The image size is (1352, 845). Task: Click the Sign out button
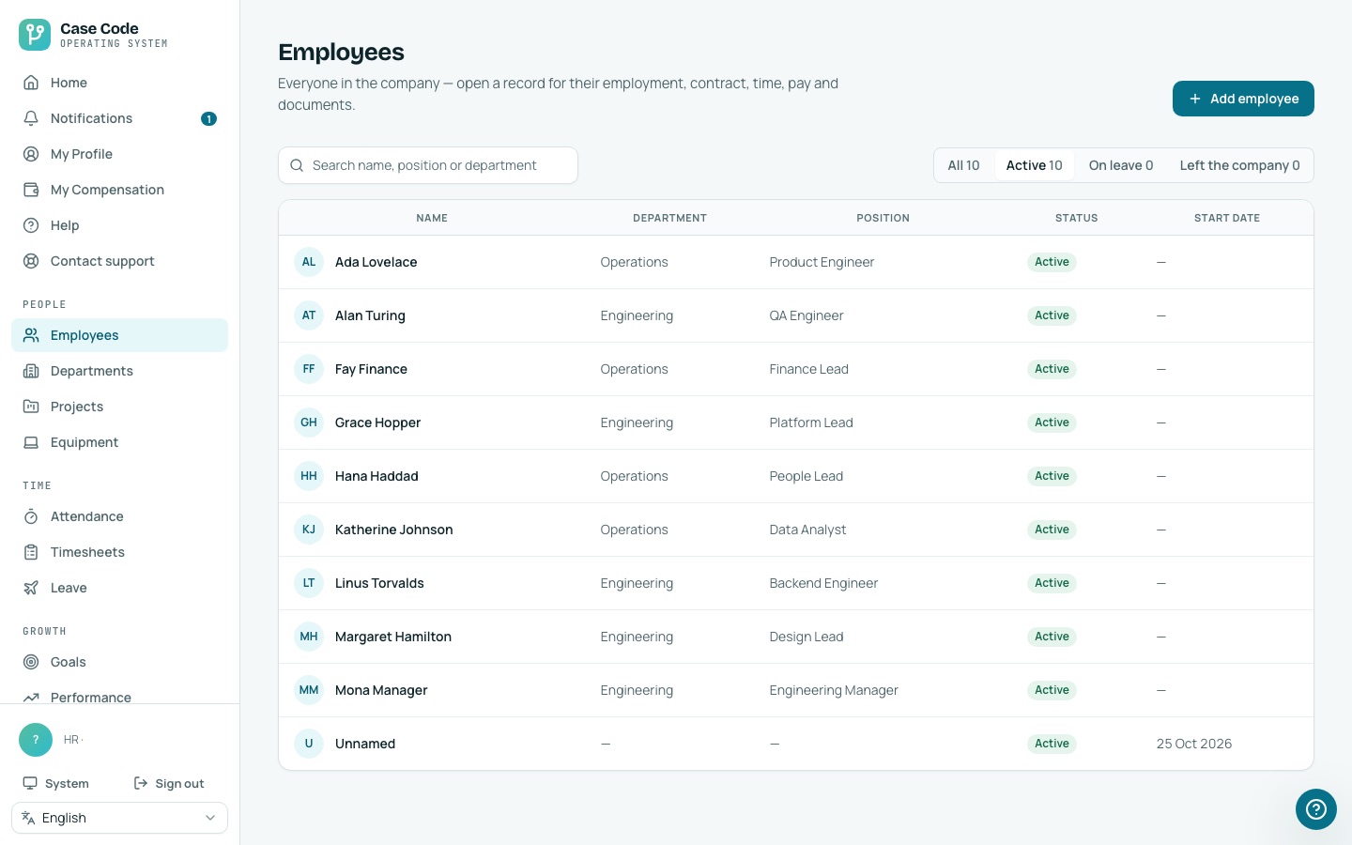[x=169, y=783]
